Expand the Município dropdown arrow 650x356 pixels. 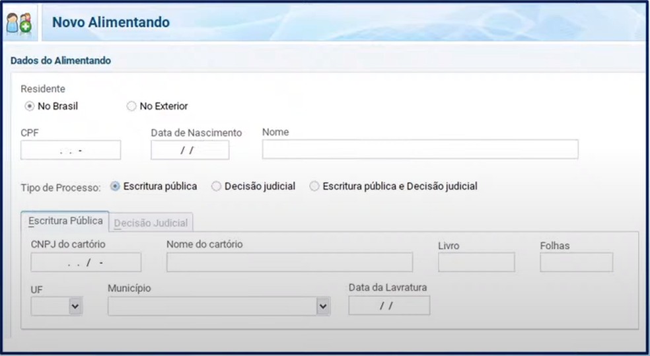tap(323, 306)
